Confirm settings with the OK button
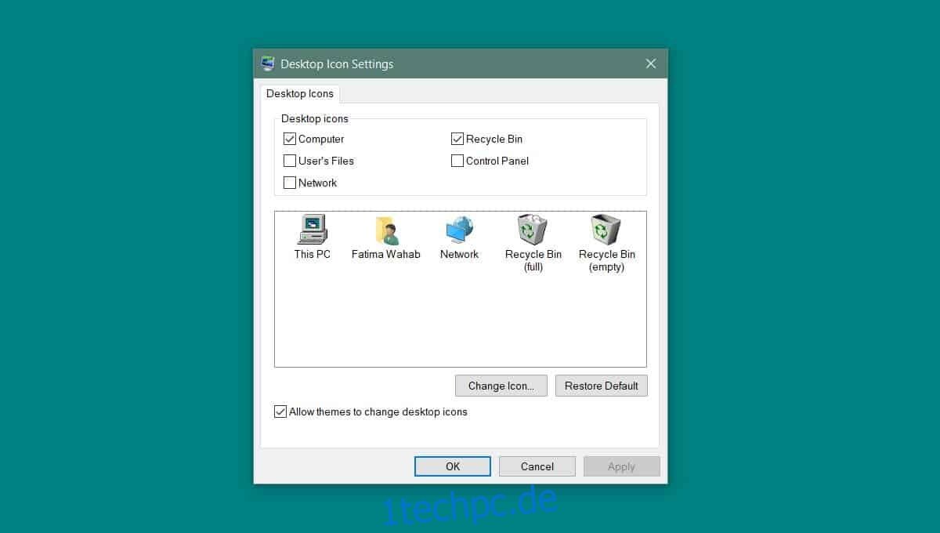This screenshot has height=533, width=940. [x=452, y=466]
